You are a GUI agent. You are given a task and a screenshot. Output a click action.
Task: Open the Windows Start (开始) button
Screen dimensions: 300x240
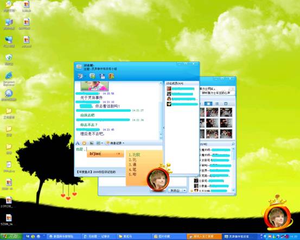point(11,237)
